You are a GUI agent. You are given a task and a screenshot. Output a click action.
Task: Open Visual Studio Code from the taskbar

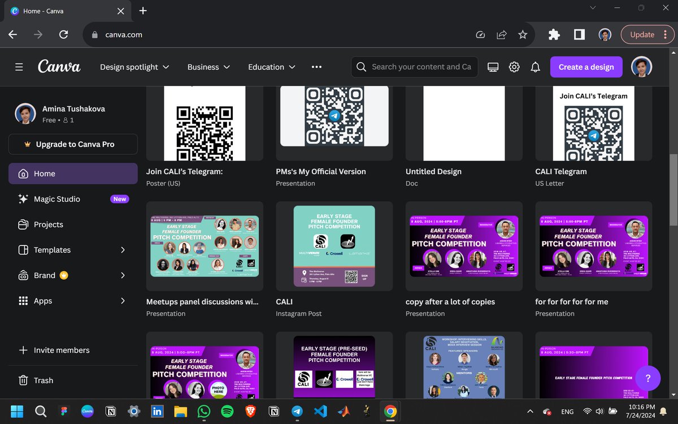tap(320, 412)
